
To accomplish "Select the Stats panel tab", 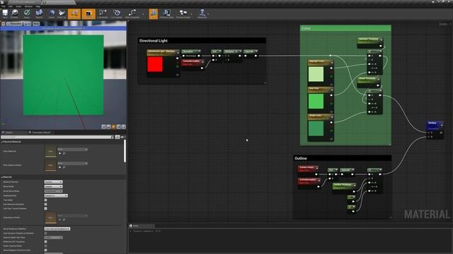I will tap(142, 226).
